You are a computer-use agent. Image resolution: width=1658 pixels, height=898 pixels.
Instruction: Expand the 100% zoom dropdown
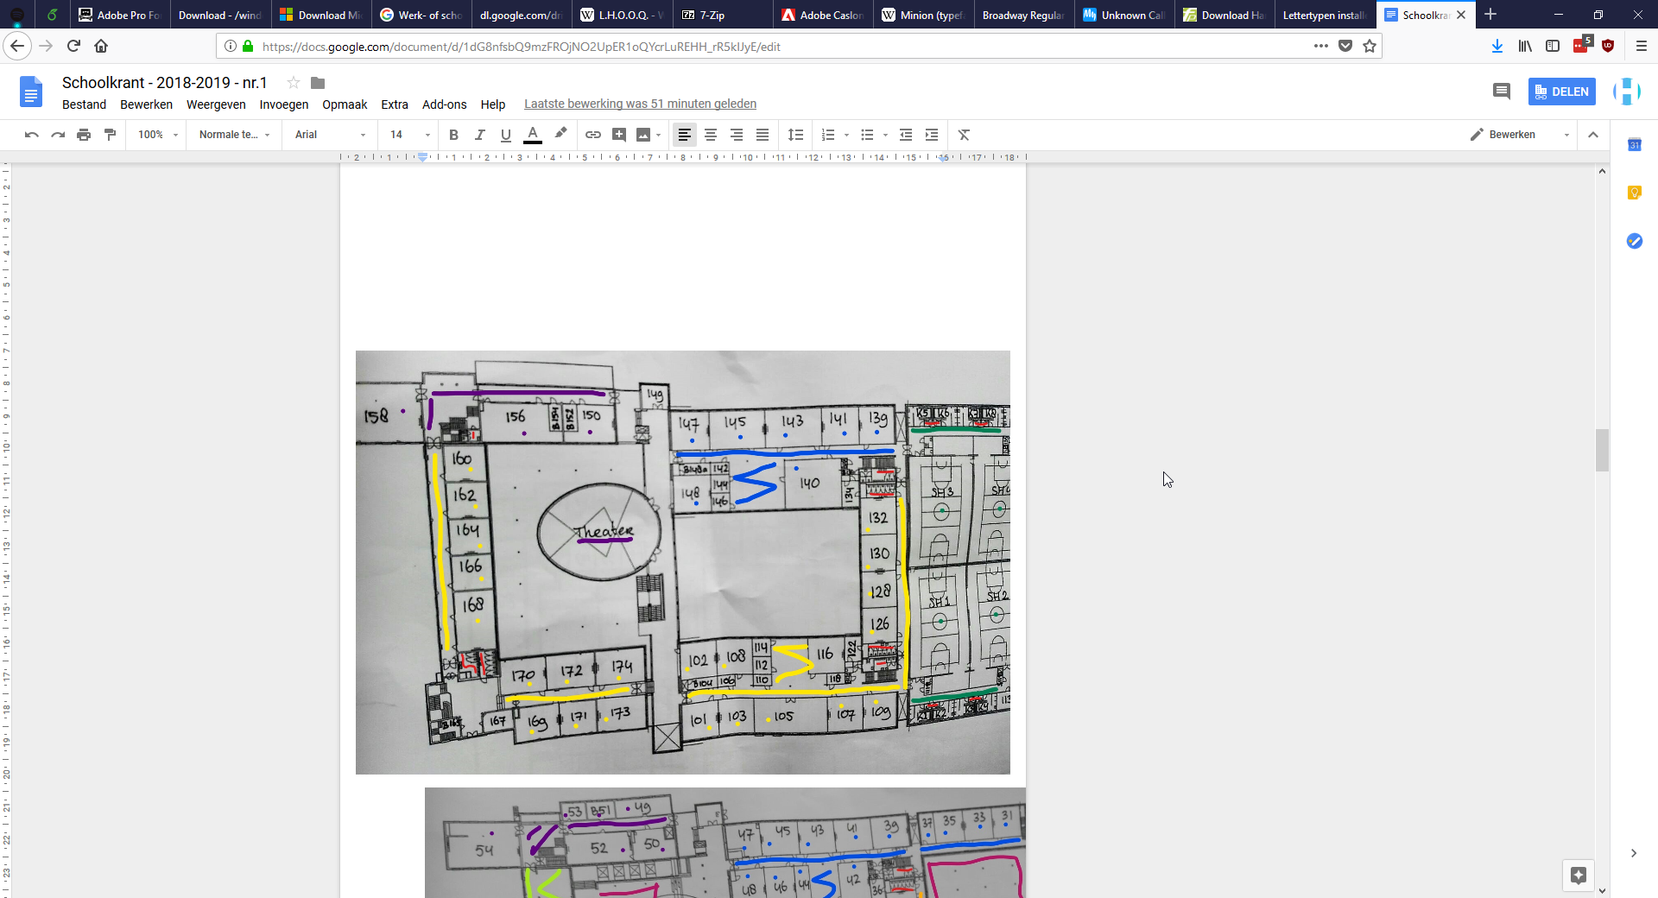pos(157,135)
